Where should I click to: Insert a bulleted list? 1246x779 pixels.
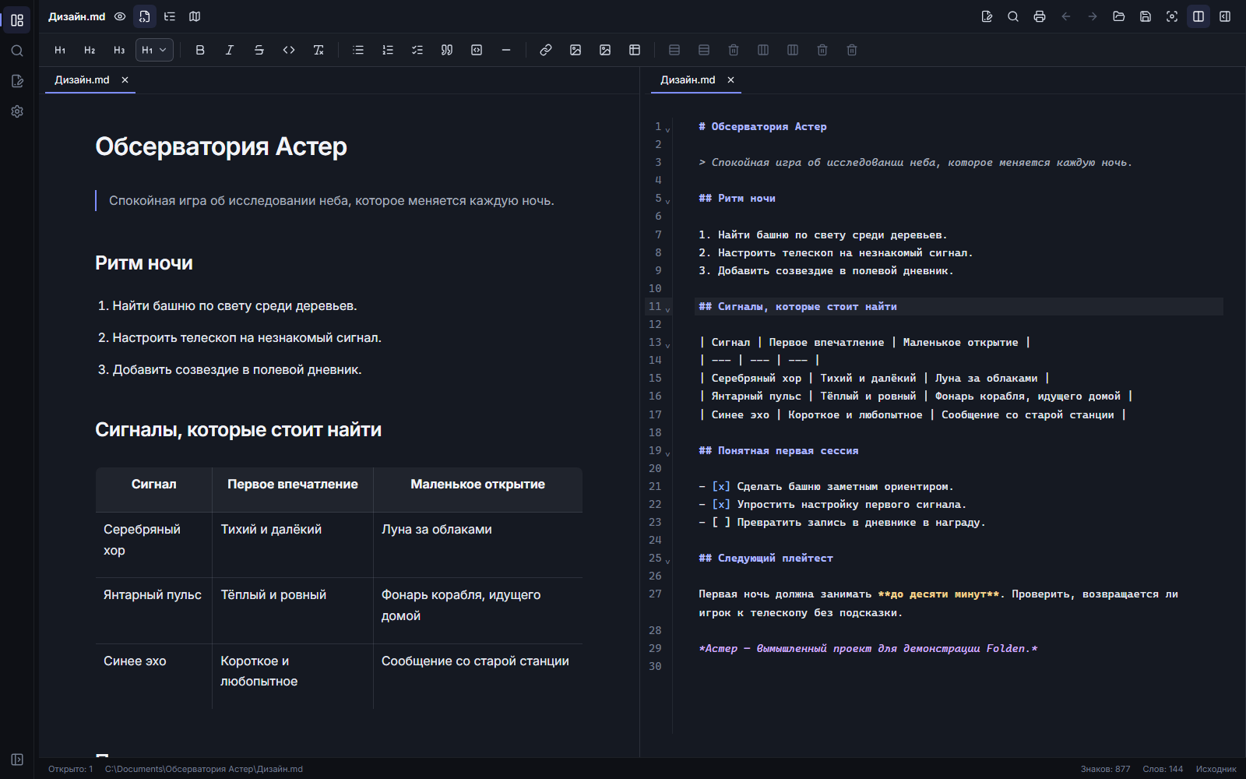click(358, 50)
